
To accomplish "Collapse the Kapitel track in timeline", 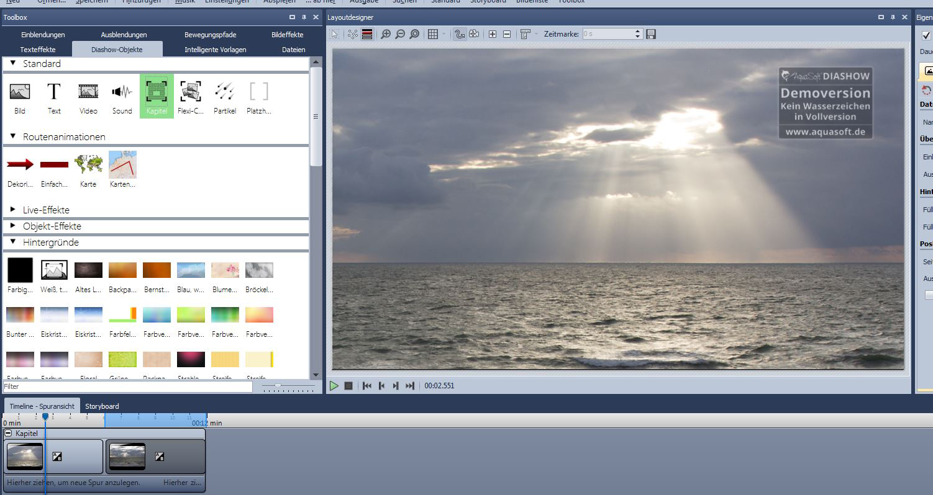I will point(9,433).
